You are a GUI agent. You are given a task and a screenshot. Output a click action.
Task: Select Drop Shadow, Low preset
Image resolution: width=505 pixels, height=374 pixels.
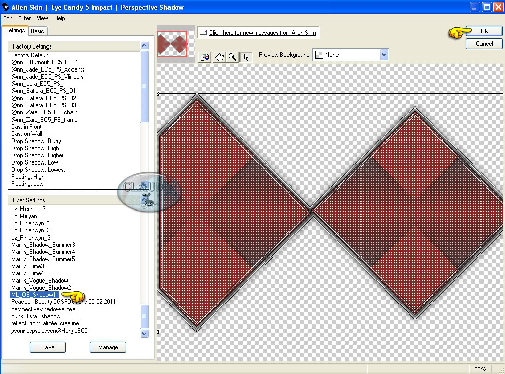coord(34,162)
